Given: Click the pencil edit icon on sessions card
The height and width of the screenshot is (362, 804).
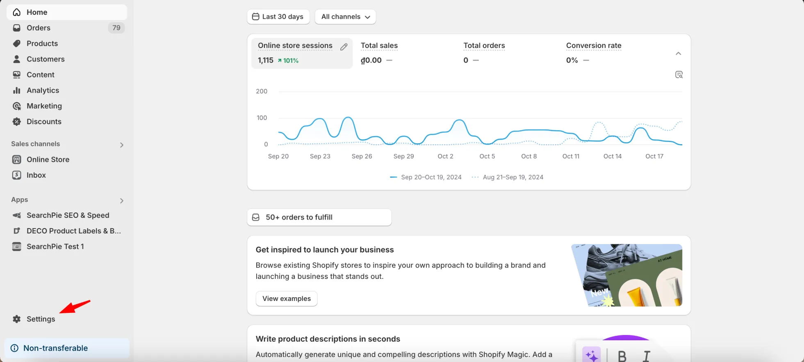Looking at the screenshot, I should (x=344, y=47).
